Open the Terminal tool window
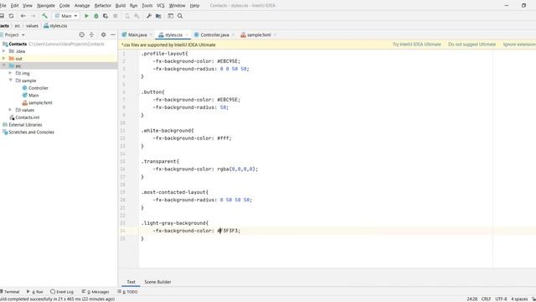Viewport: 536px width, 302px height. 10,292
